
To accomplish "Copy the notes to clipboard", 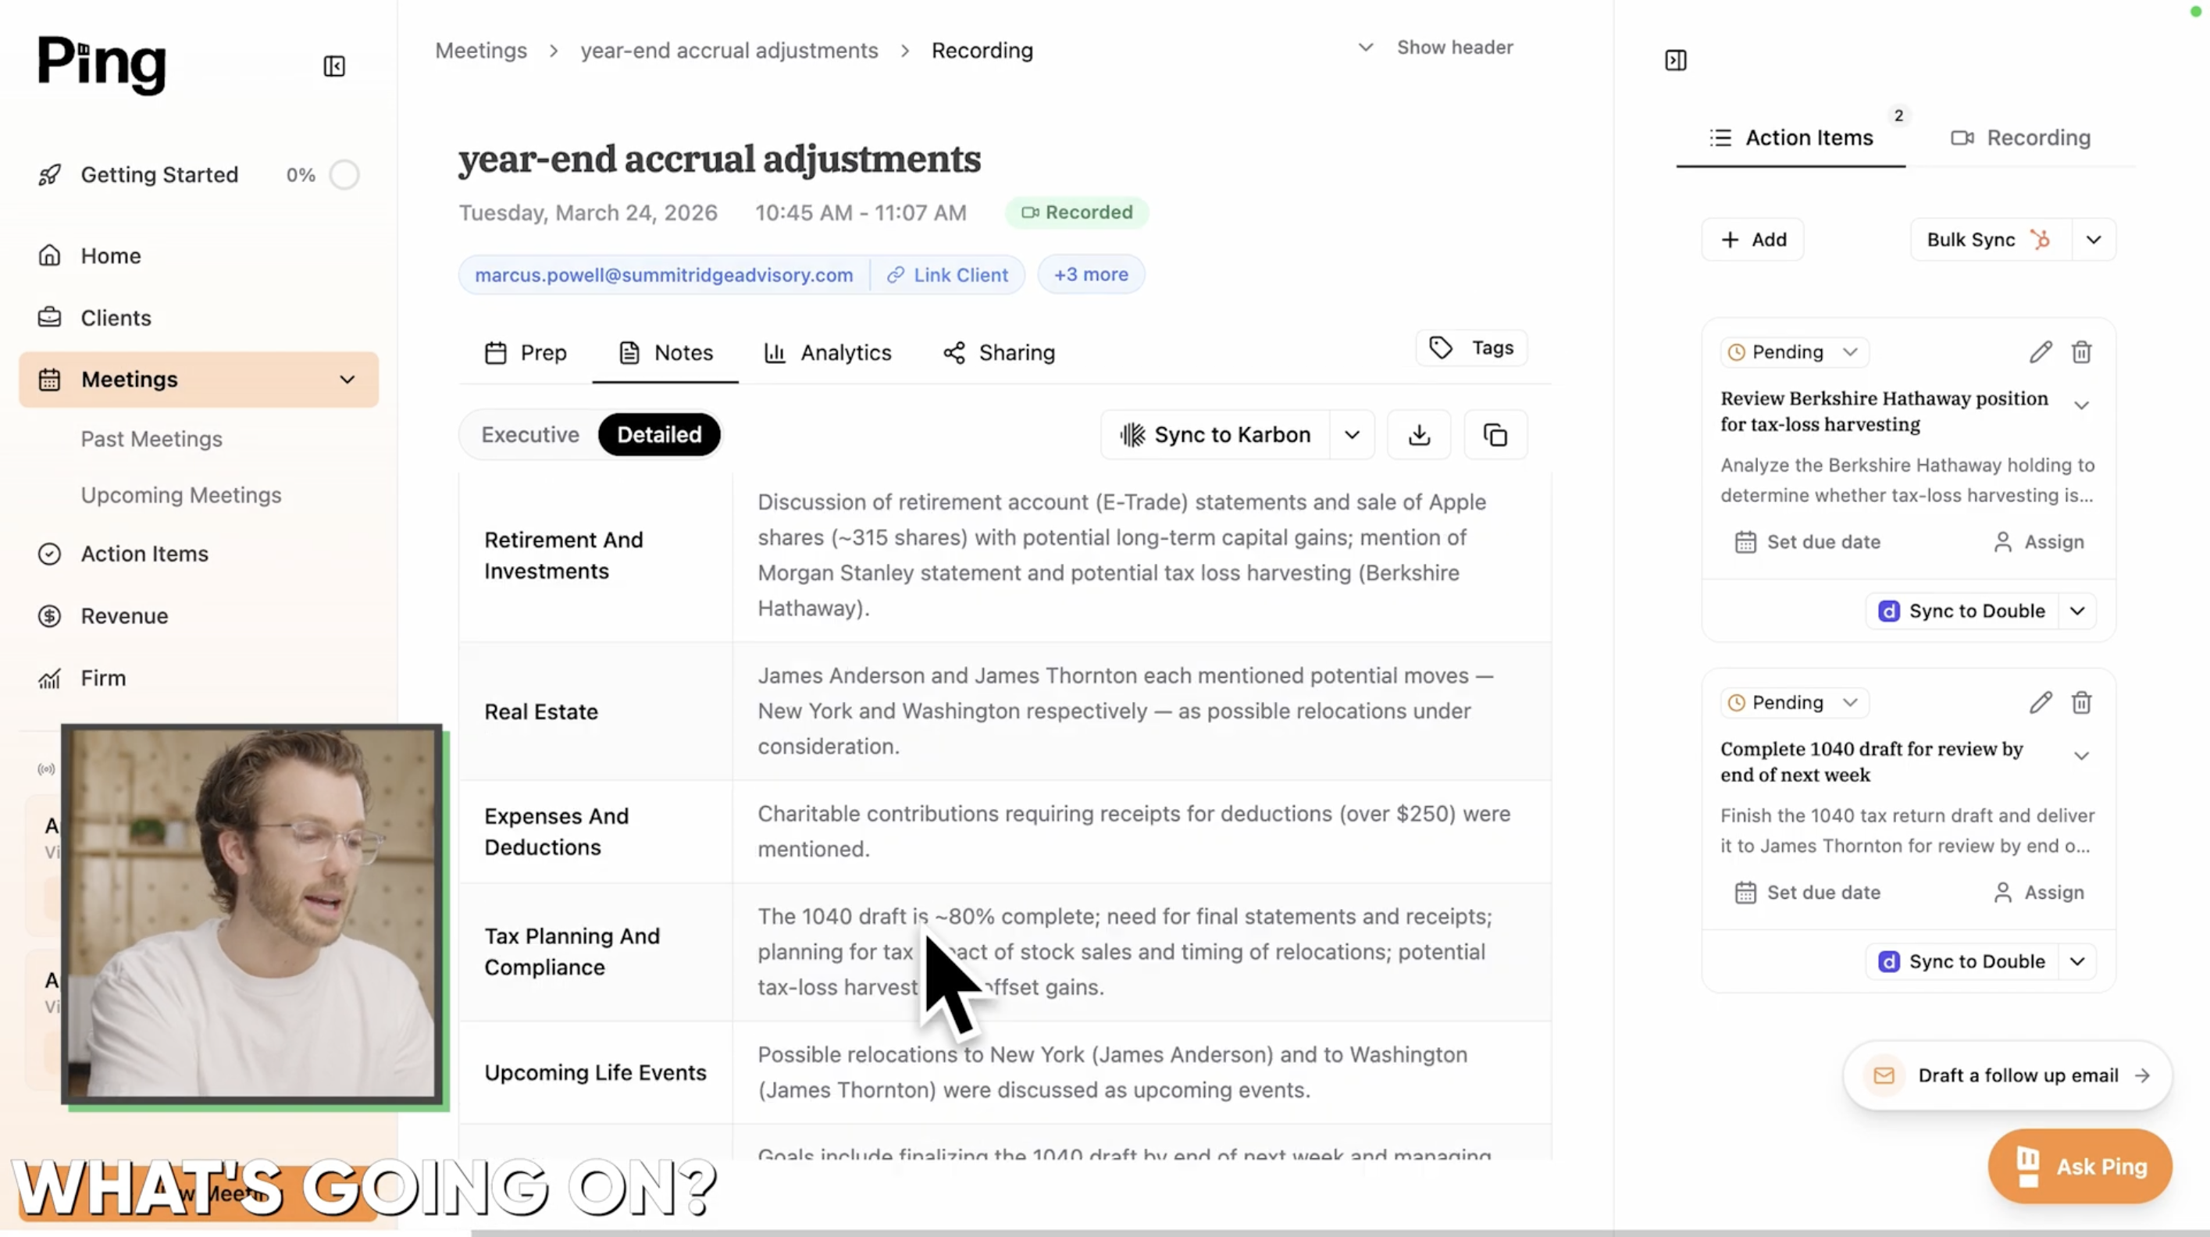I will [1495, 435].
